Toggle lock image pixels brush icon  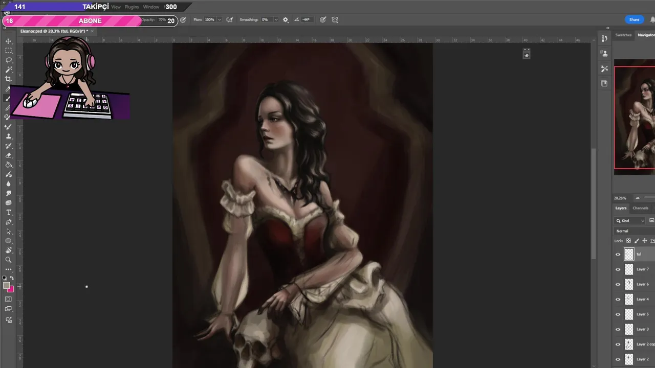pos(637,241)
